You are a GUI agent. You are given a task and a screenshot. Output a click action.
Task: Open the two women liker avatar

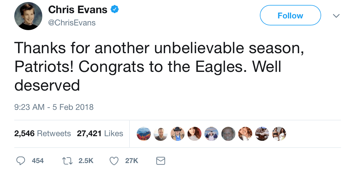click(279, 134)
